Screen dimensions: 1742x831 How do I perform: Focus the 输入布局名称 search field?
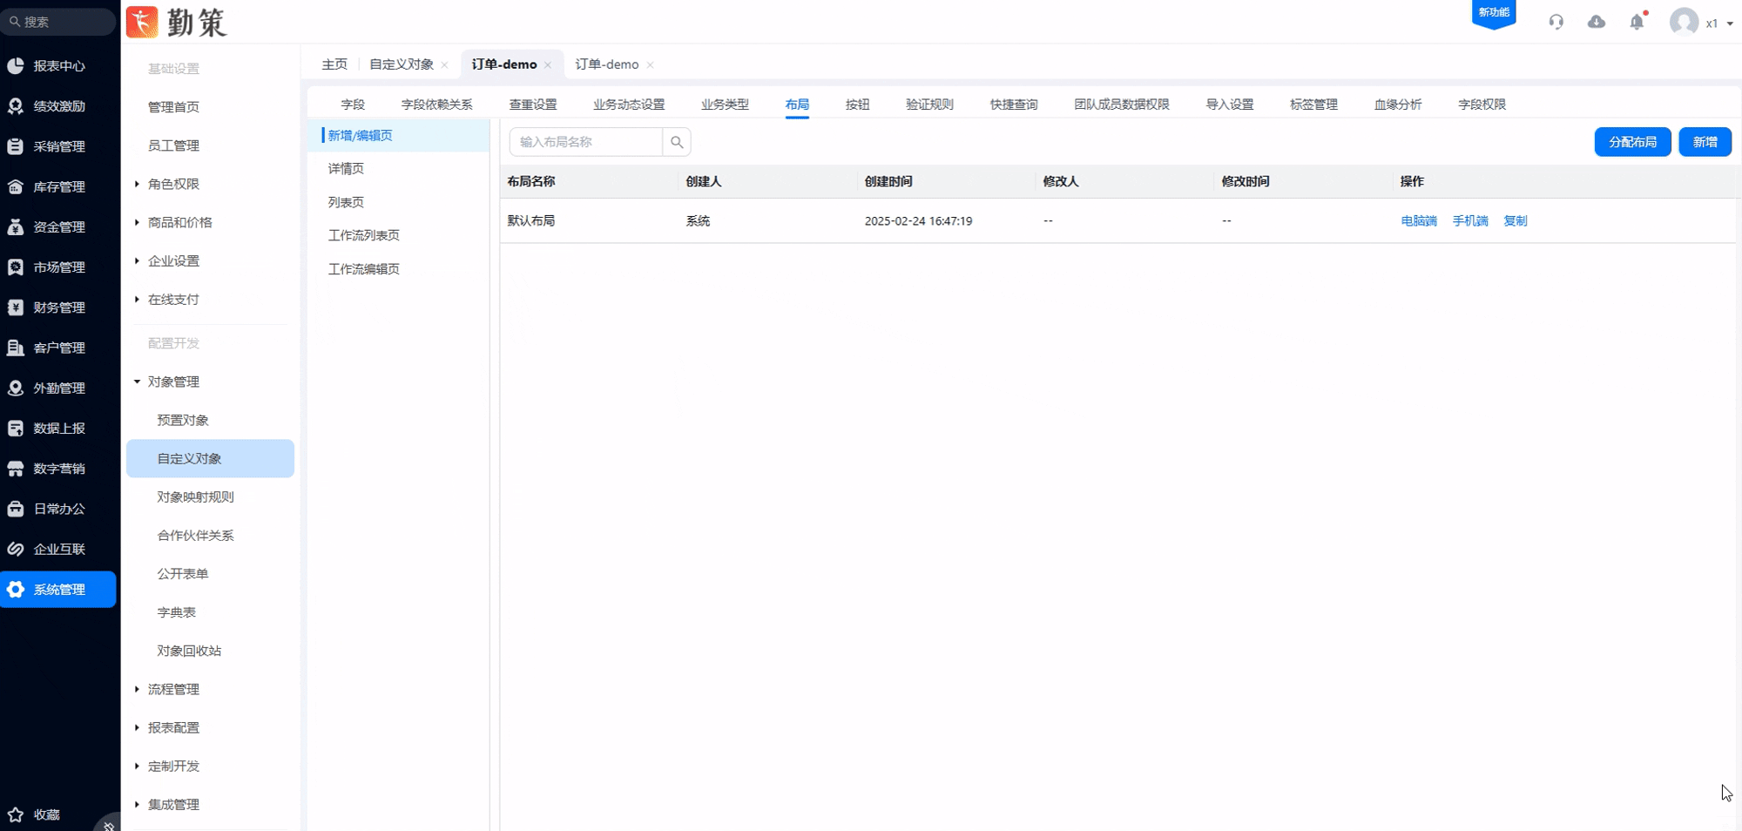click(586, 142)
